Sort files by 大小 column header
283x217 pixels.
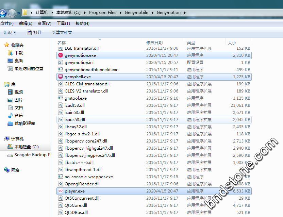[232, 43]
